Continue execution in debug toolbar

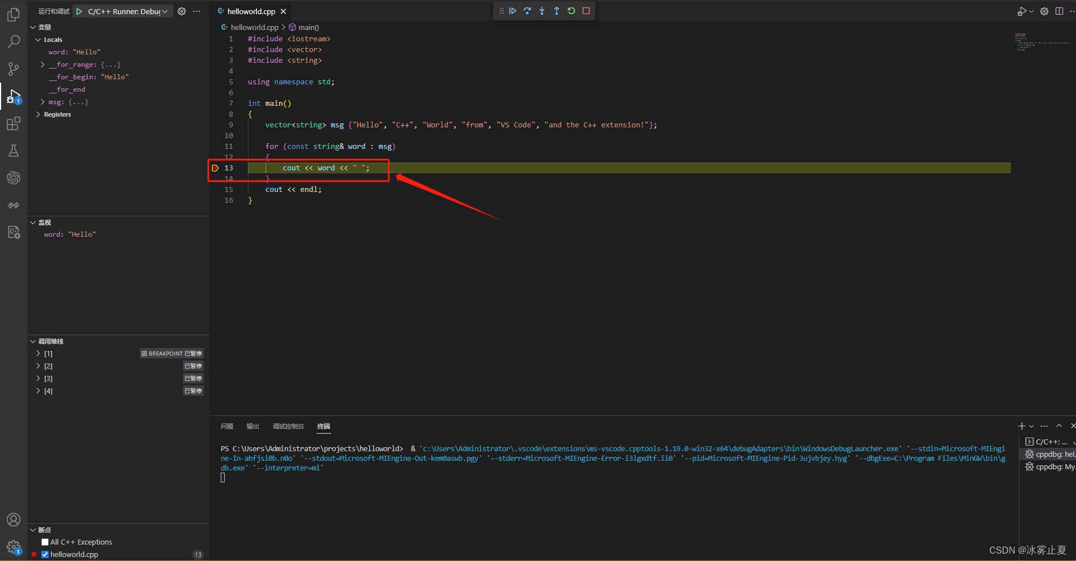[512, 11]
